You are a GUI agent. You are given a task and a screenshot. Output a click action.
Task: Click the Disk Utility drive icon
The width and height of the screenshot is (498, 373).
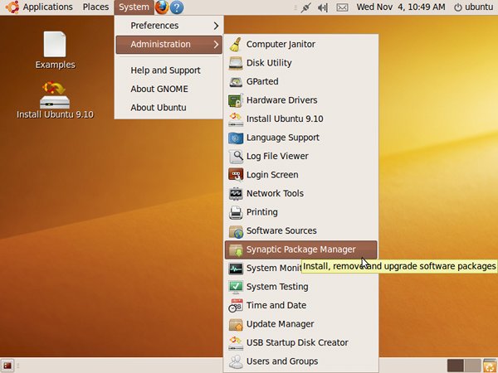(x=236, y=63)
